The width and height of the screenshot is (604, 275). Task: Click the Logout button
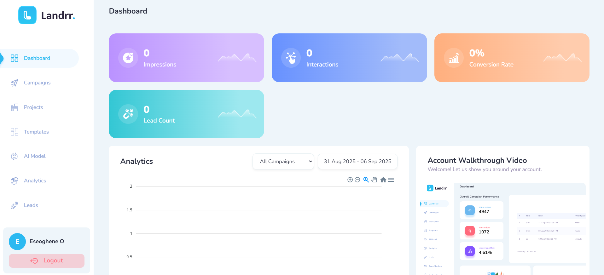click(47, 261)
